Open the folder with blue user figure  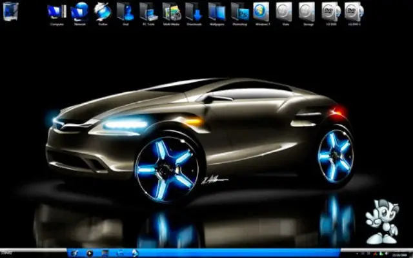[125, 14]
